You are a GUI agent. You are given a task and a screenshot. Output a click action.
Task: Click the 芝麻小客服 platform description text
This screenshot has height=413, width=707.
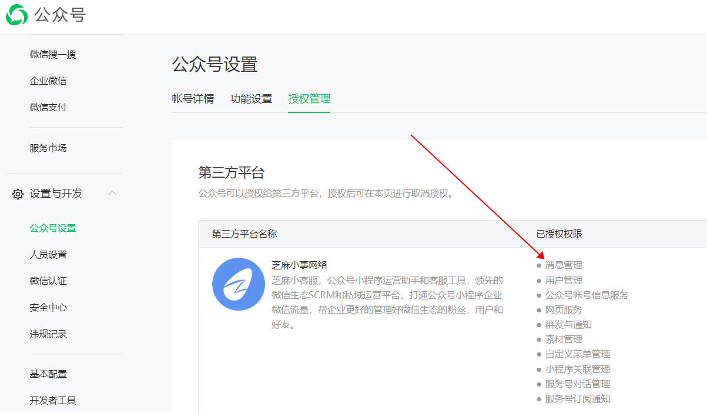point(387,302)
